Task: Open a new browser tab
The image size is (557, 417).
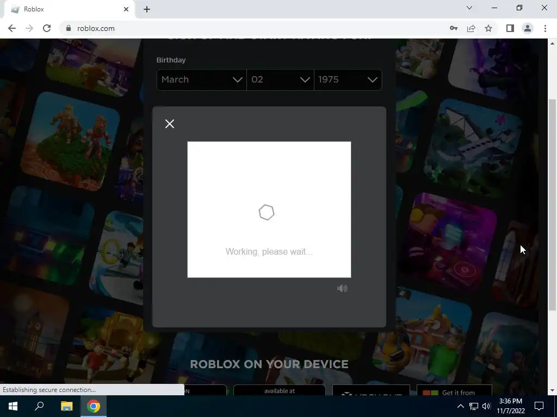Action: click(x=147, y=9)
